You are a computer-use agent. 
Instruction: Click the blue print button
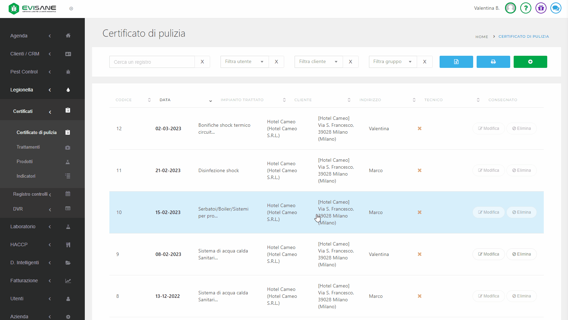point(493,62)
